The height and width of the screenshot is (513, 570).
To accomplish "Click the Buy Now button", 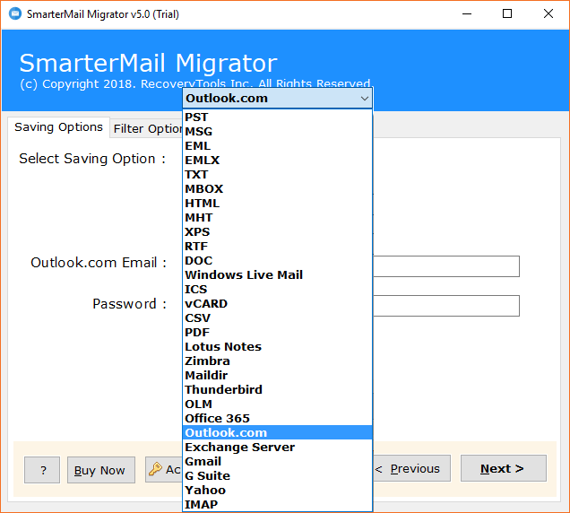I will pyautogui.click(x=101, y=470).
